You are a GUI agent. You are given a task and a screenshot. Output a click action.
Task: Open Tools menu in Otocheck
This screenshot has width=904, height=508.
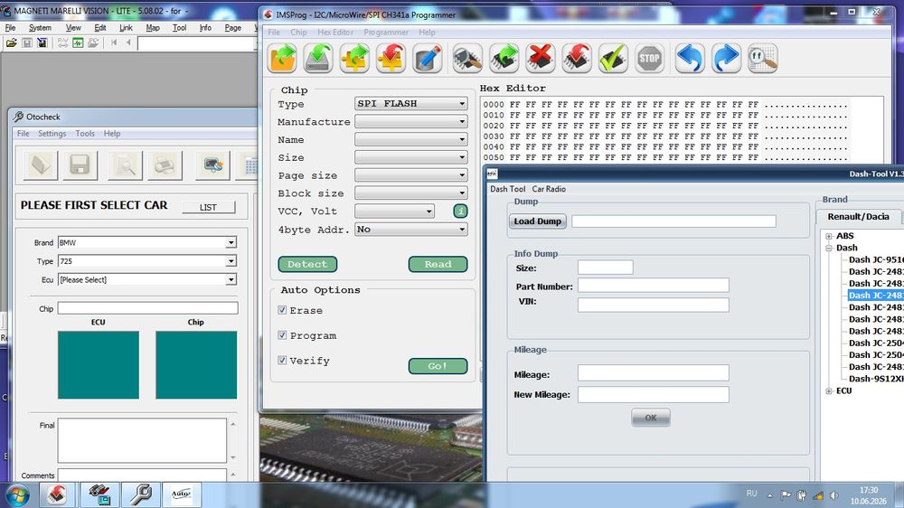[85, 133]
